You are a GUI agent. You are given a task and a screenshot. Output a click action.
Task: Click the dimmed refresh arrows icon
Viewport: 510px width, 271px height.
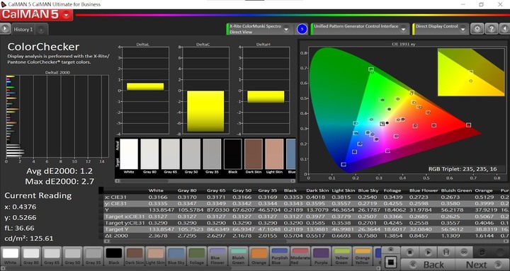point(482,252)
